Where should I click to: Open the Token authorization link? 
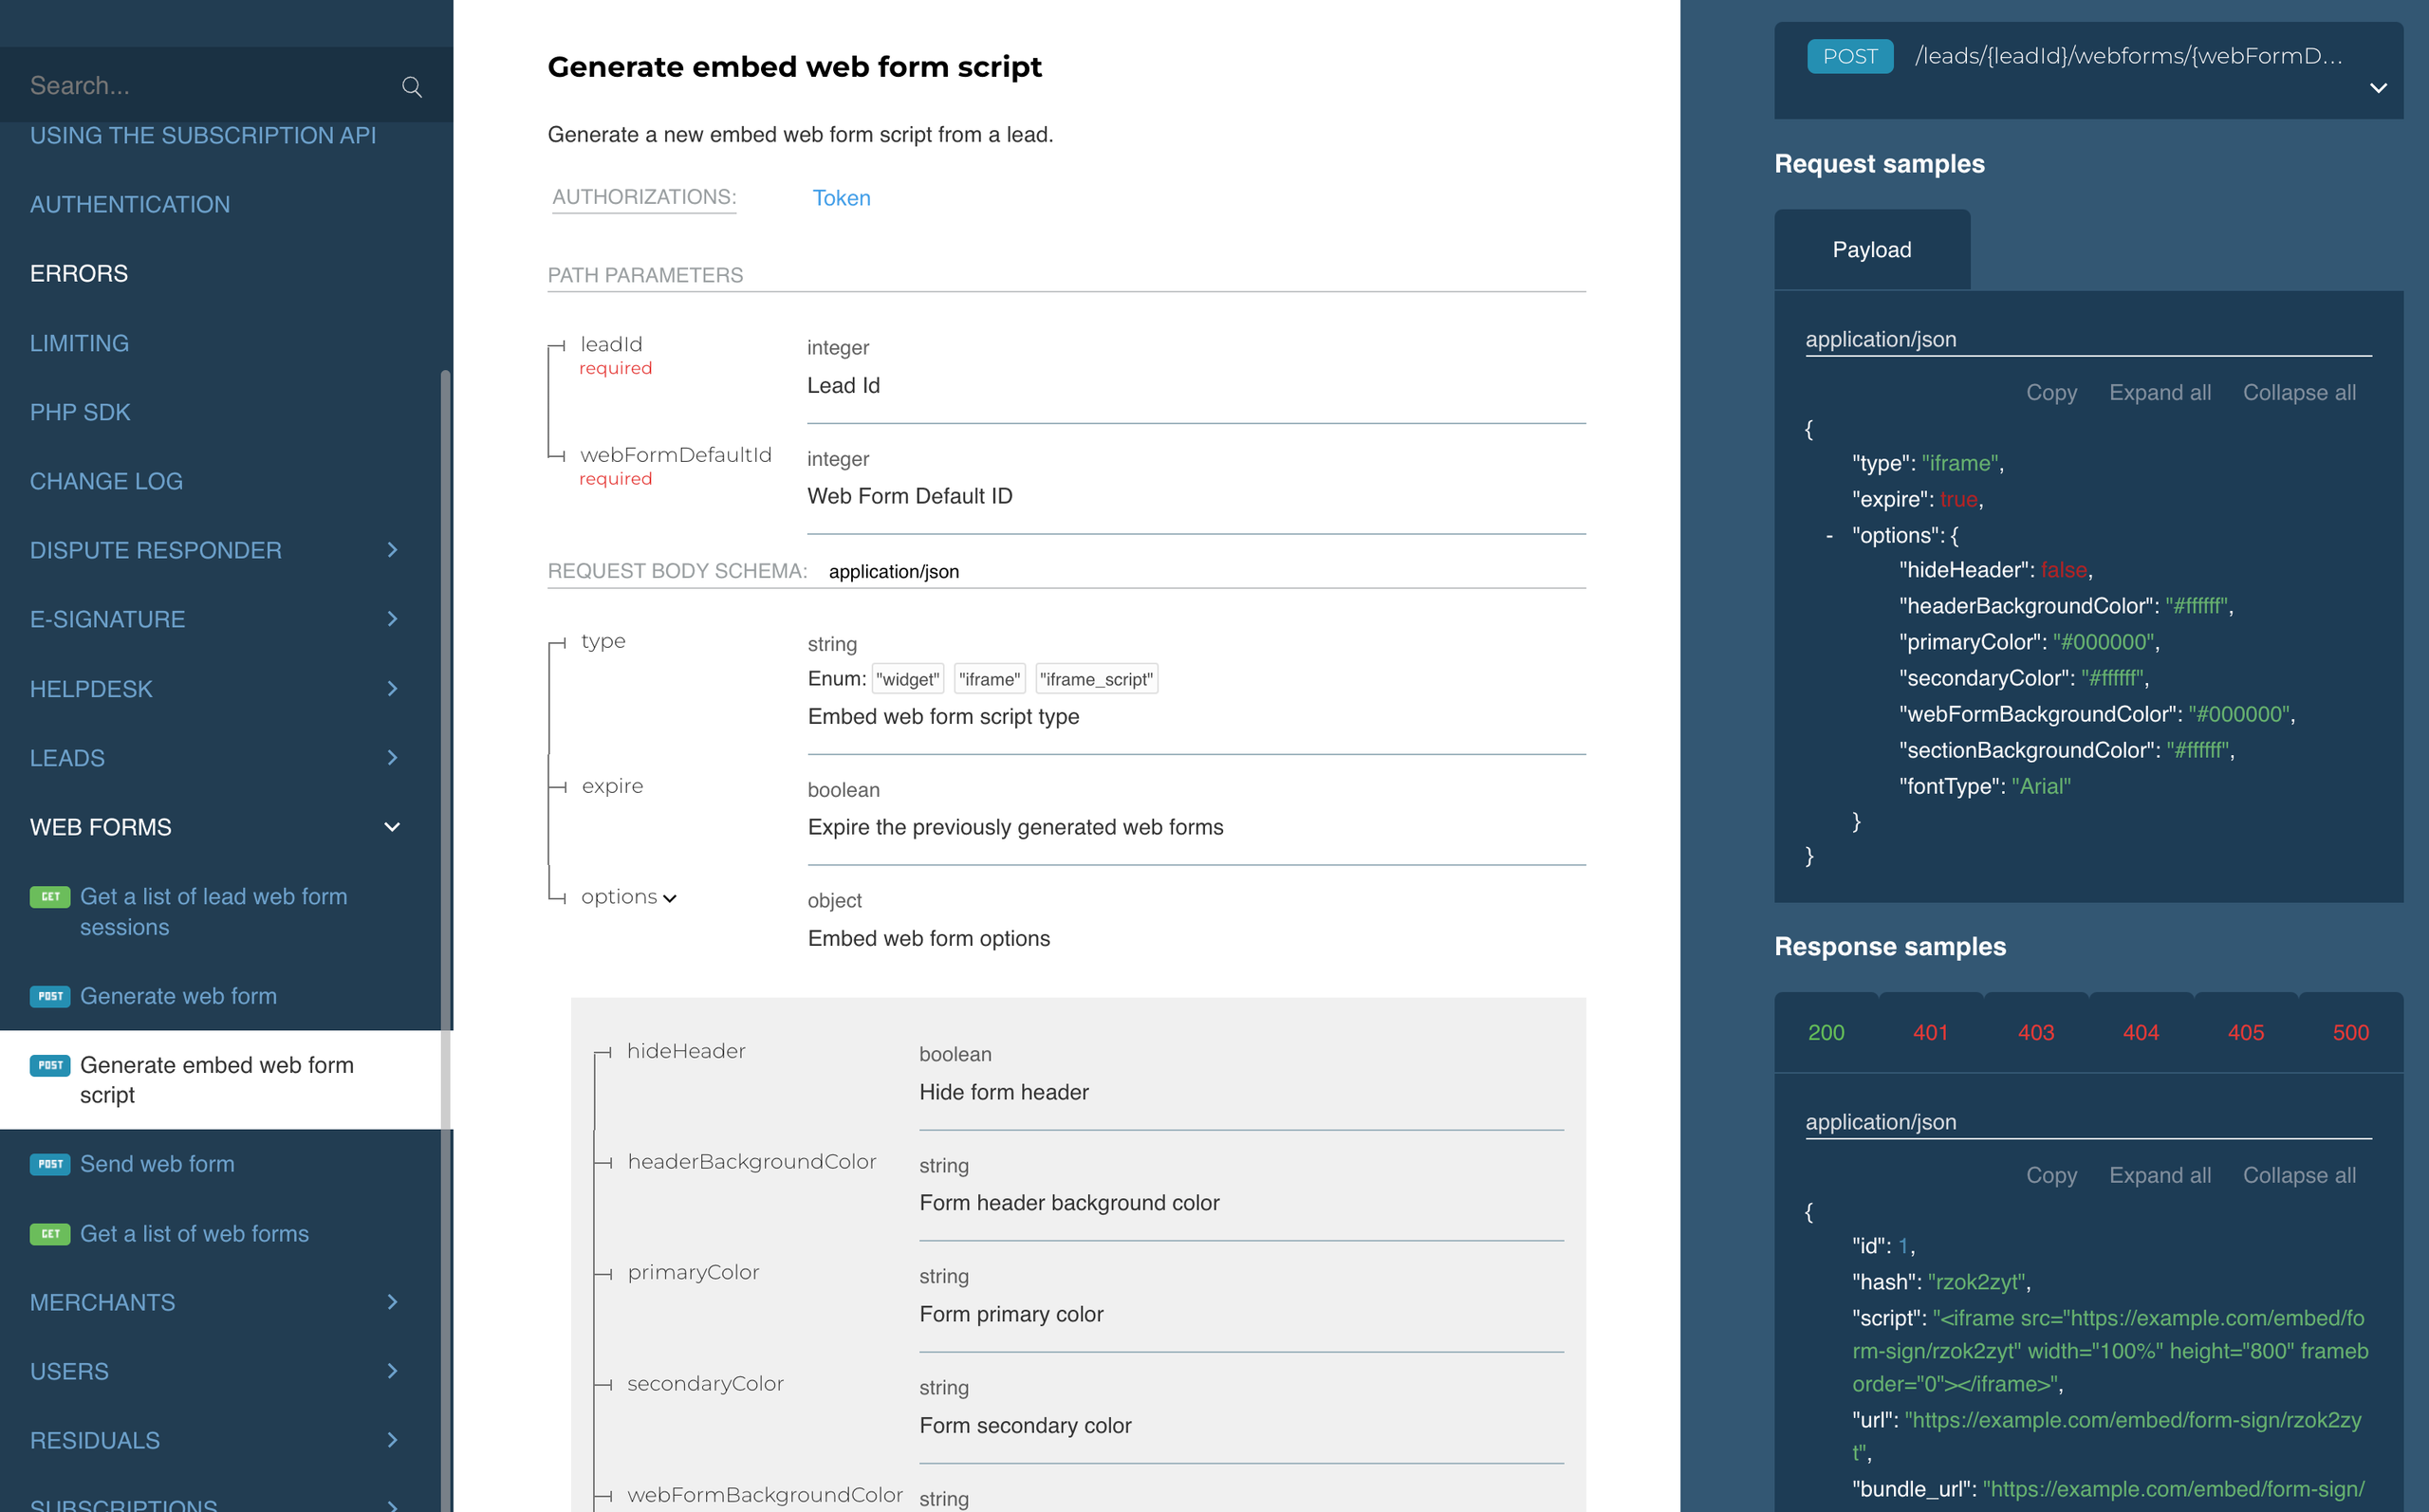(841, 198)
